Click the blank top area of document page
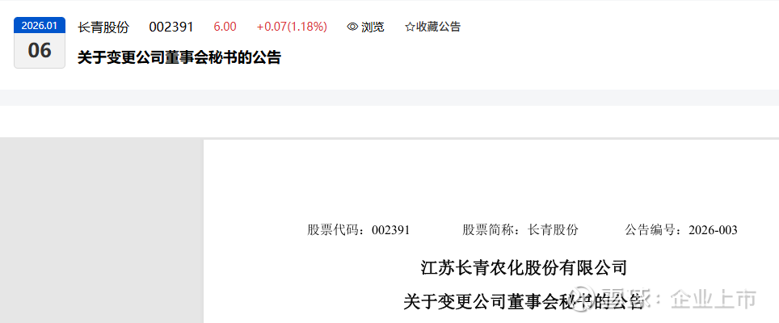The height and width of the screenshot is (323, 779). (x=491, y=178)
